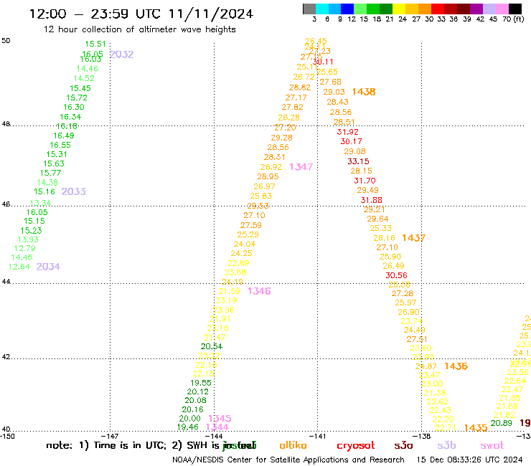Click s3b pass label 2033

(x=73, y=191)
